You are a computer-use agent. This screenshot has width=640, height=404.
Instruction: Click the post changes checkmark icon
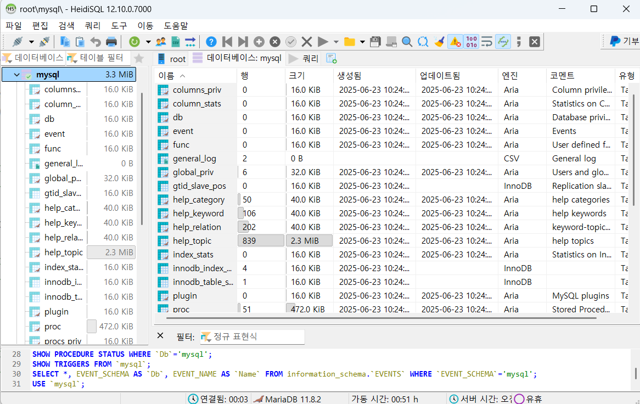pyautogui.click(x=290, y=42)
